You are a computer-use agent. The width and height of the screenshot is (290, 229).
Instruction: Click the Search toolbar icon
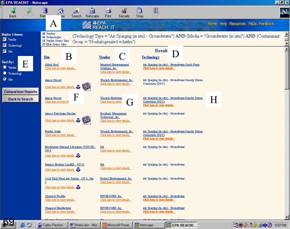pos(76,11)
